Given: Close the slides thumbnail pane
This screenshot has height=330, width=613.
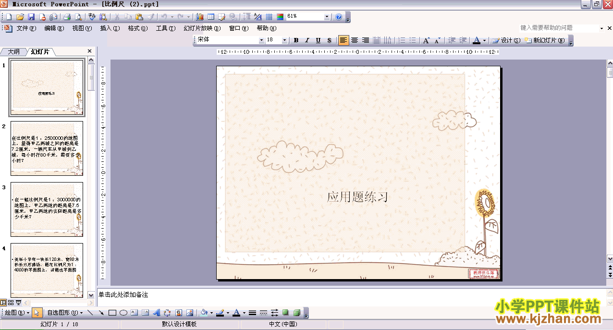Looking at the screenshot, I should (89, 51).
